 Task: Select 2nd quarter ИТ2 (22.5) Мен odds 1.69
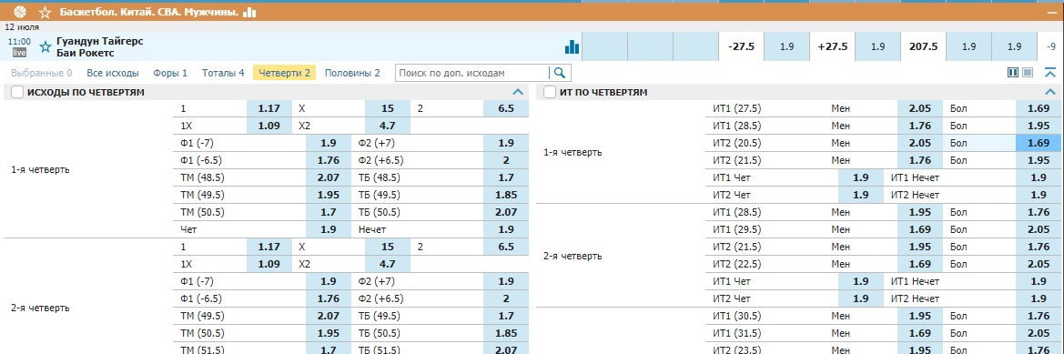[x=920, y=265]
